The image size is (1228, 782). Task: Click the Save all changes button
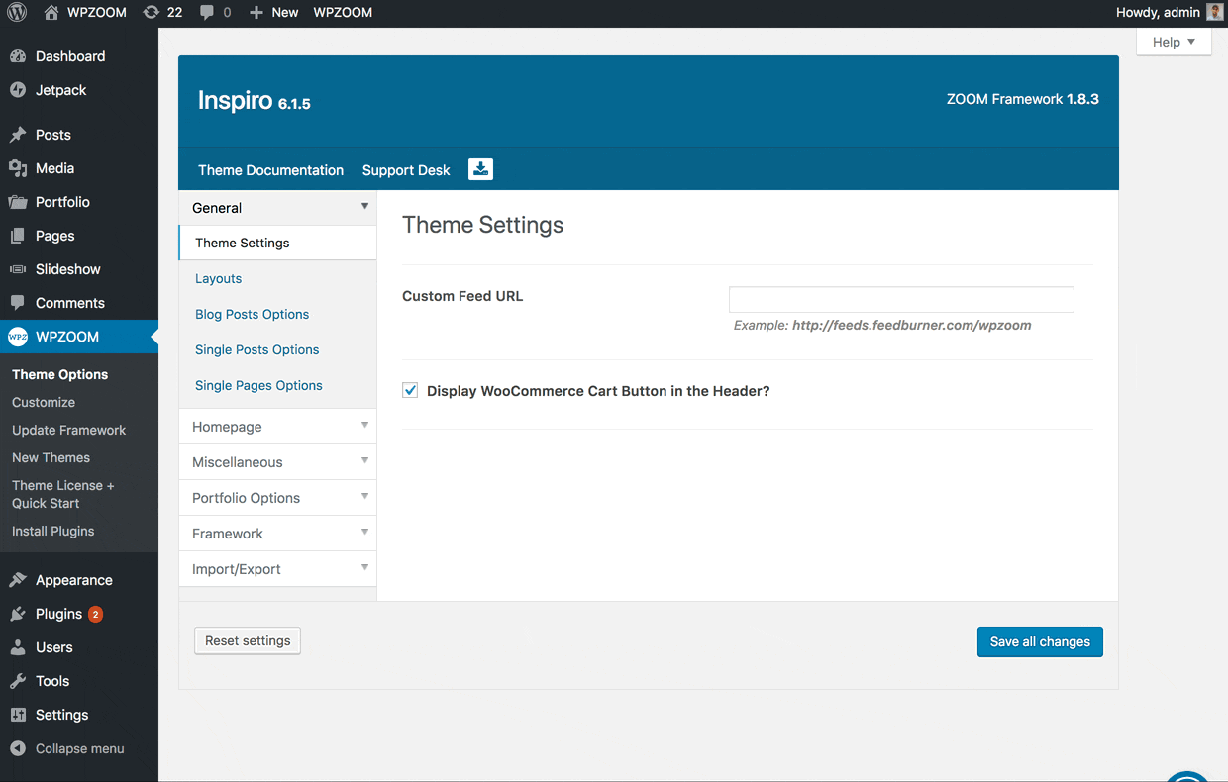pos(1040,641)
